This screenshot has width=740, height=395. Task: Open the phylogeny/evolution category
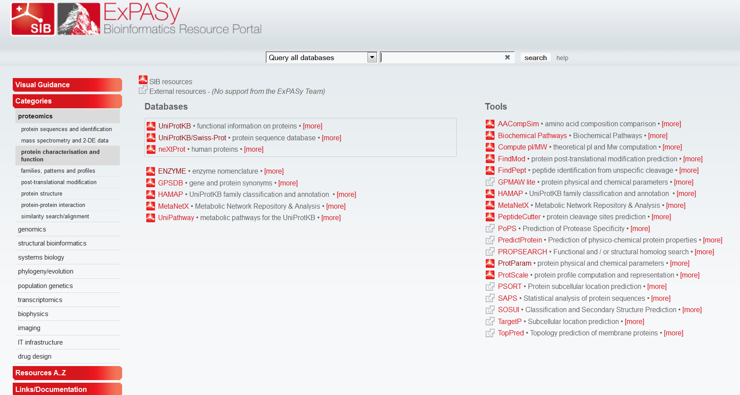pos(68,271)
